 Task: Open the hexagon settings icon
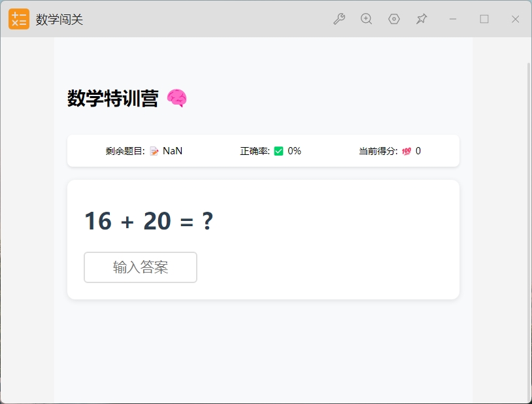(x=393, y=19)
